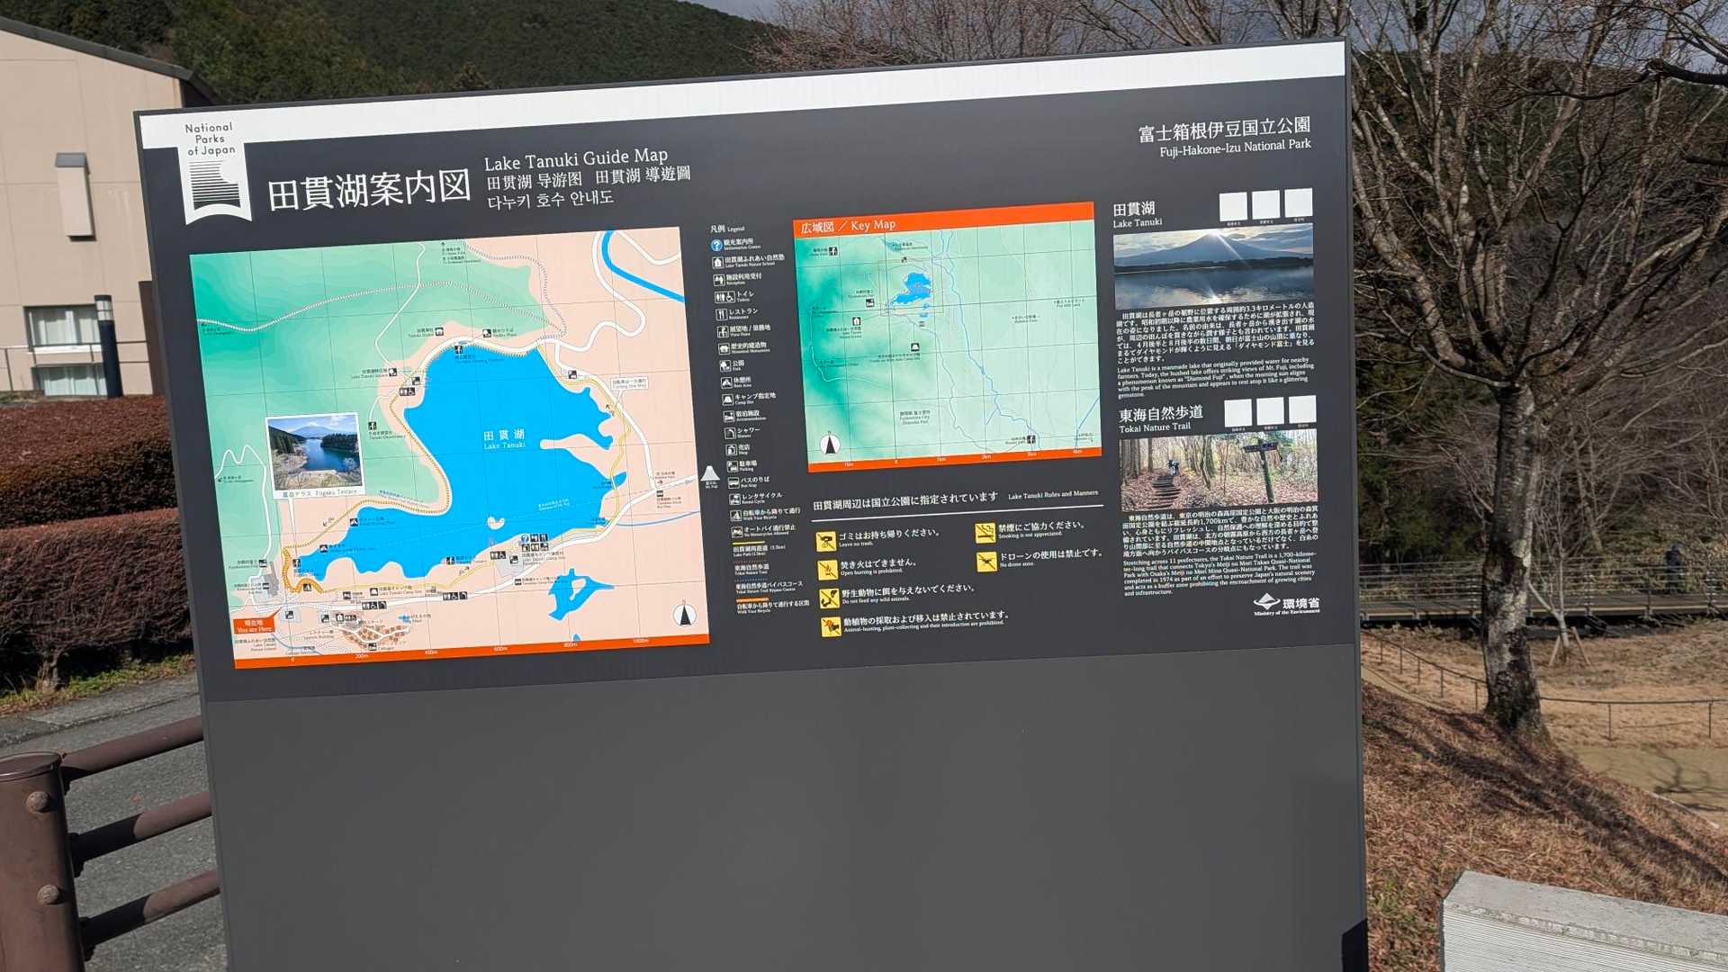Click the Toilets legend icon

click(x=724, y=297)
